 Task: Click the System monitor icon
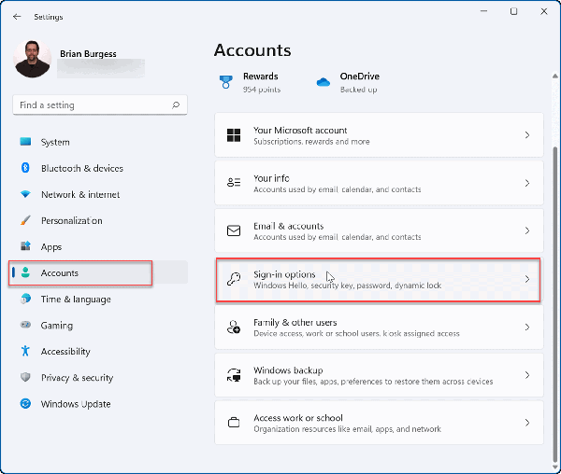[x=25, y=142]
